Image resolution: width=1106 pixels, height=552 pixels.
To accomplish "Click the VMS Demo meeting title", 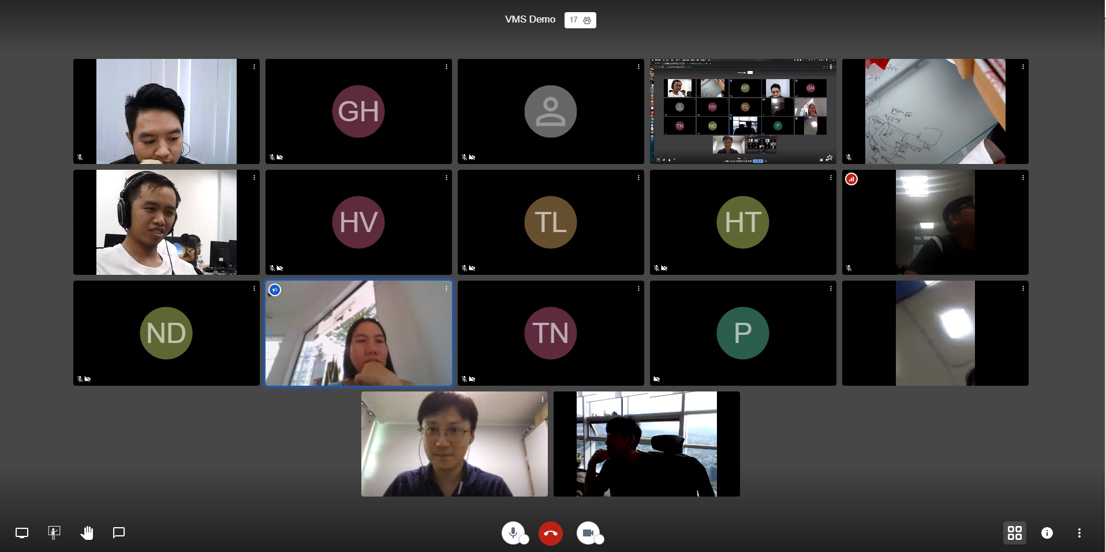I will pyautogui.click(x=530, y=20).
